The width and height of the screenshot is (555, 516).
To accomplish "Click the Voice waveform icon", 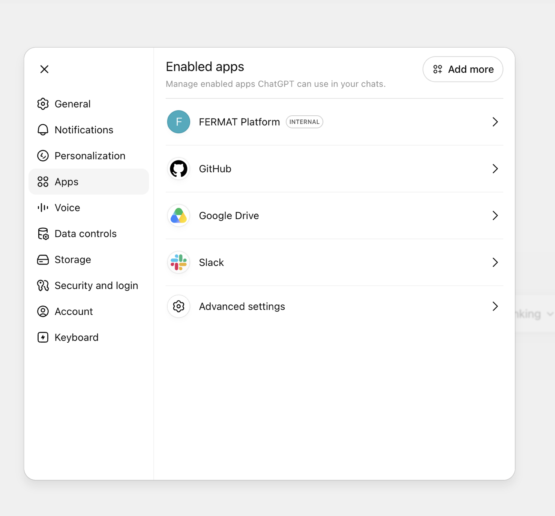I will (x=43, y=207).
